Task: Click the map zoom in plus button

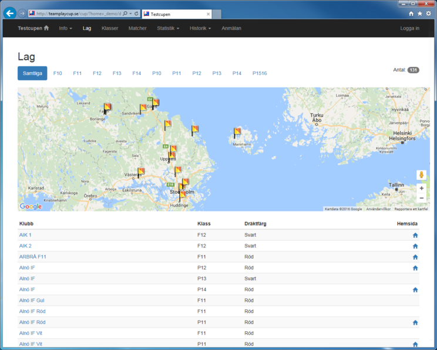Action: 421,189
